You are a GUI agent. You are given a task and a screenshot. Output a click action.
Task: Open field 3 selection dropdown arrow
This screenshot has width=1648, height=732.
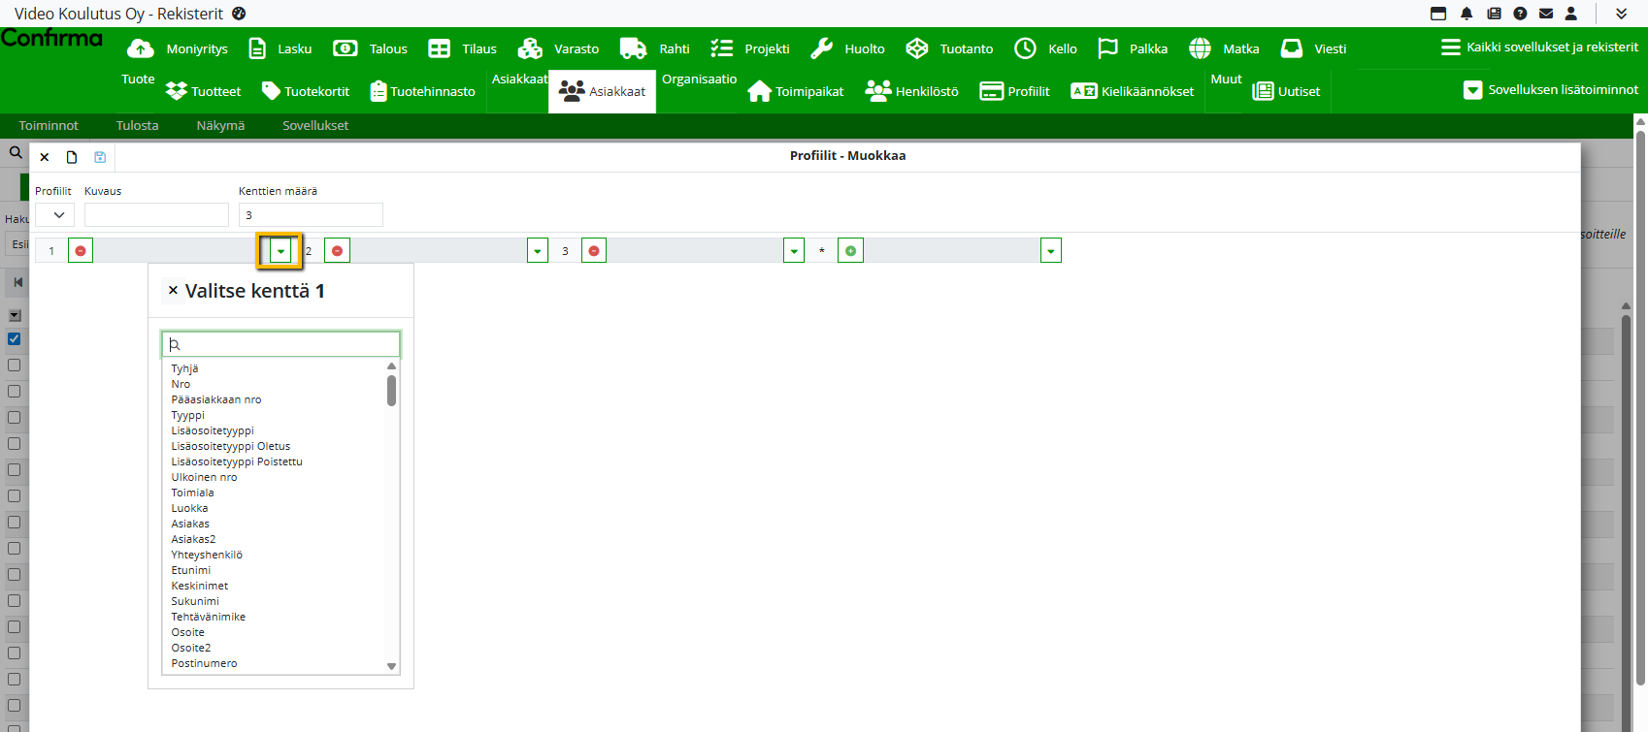coord(794,251)
